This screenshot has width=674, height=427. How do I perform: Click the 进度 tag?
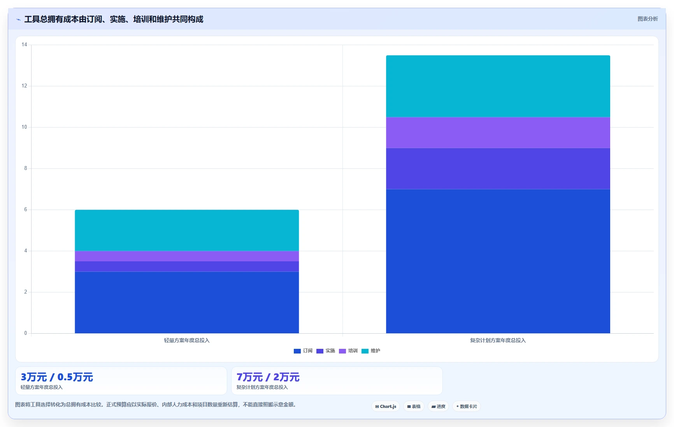coord(438,406)
